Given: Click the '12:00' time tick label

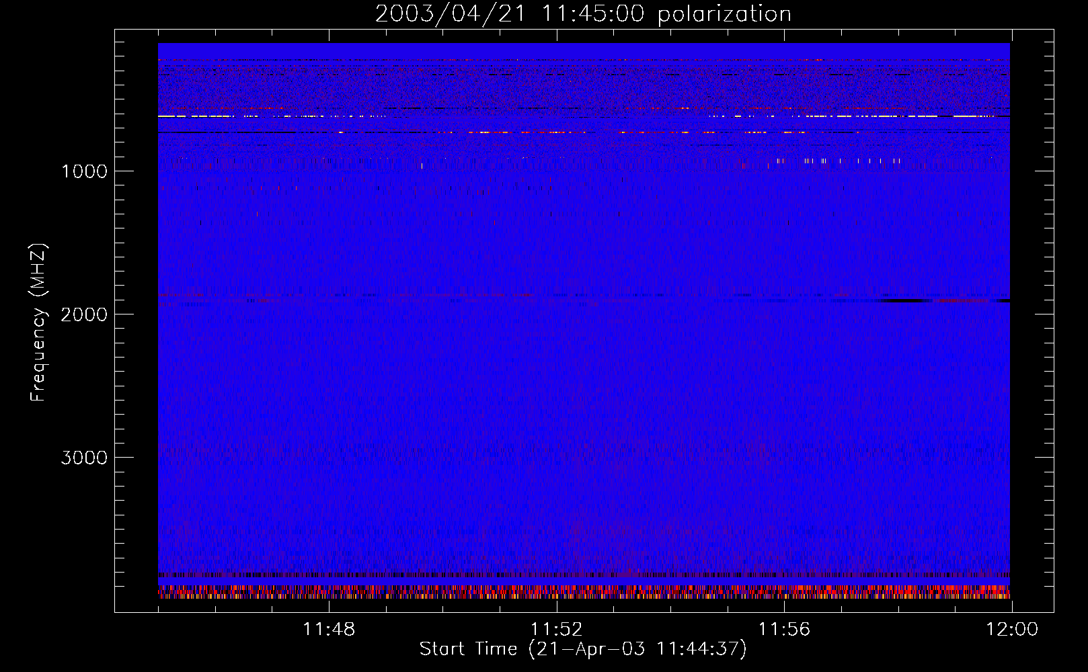Looking at the screenshot, I should pos(1012,630).
